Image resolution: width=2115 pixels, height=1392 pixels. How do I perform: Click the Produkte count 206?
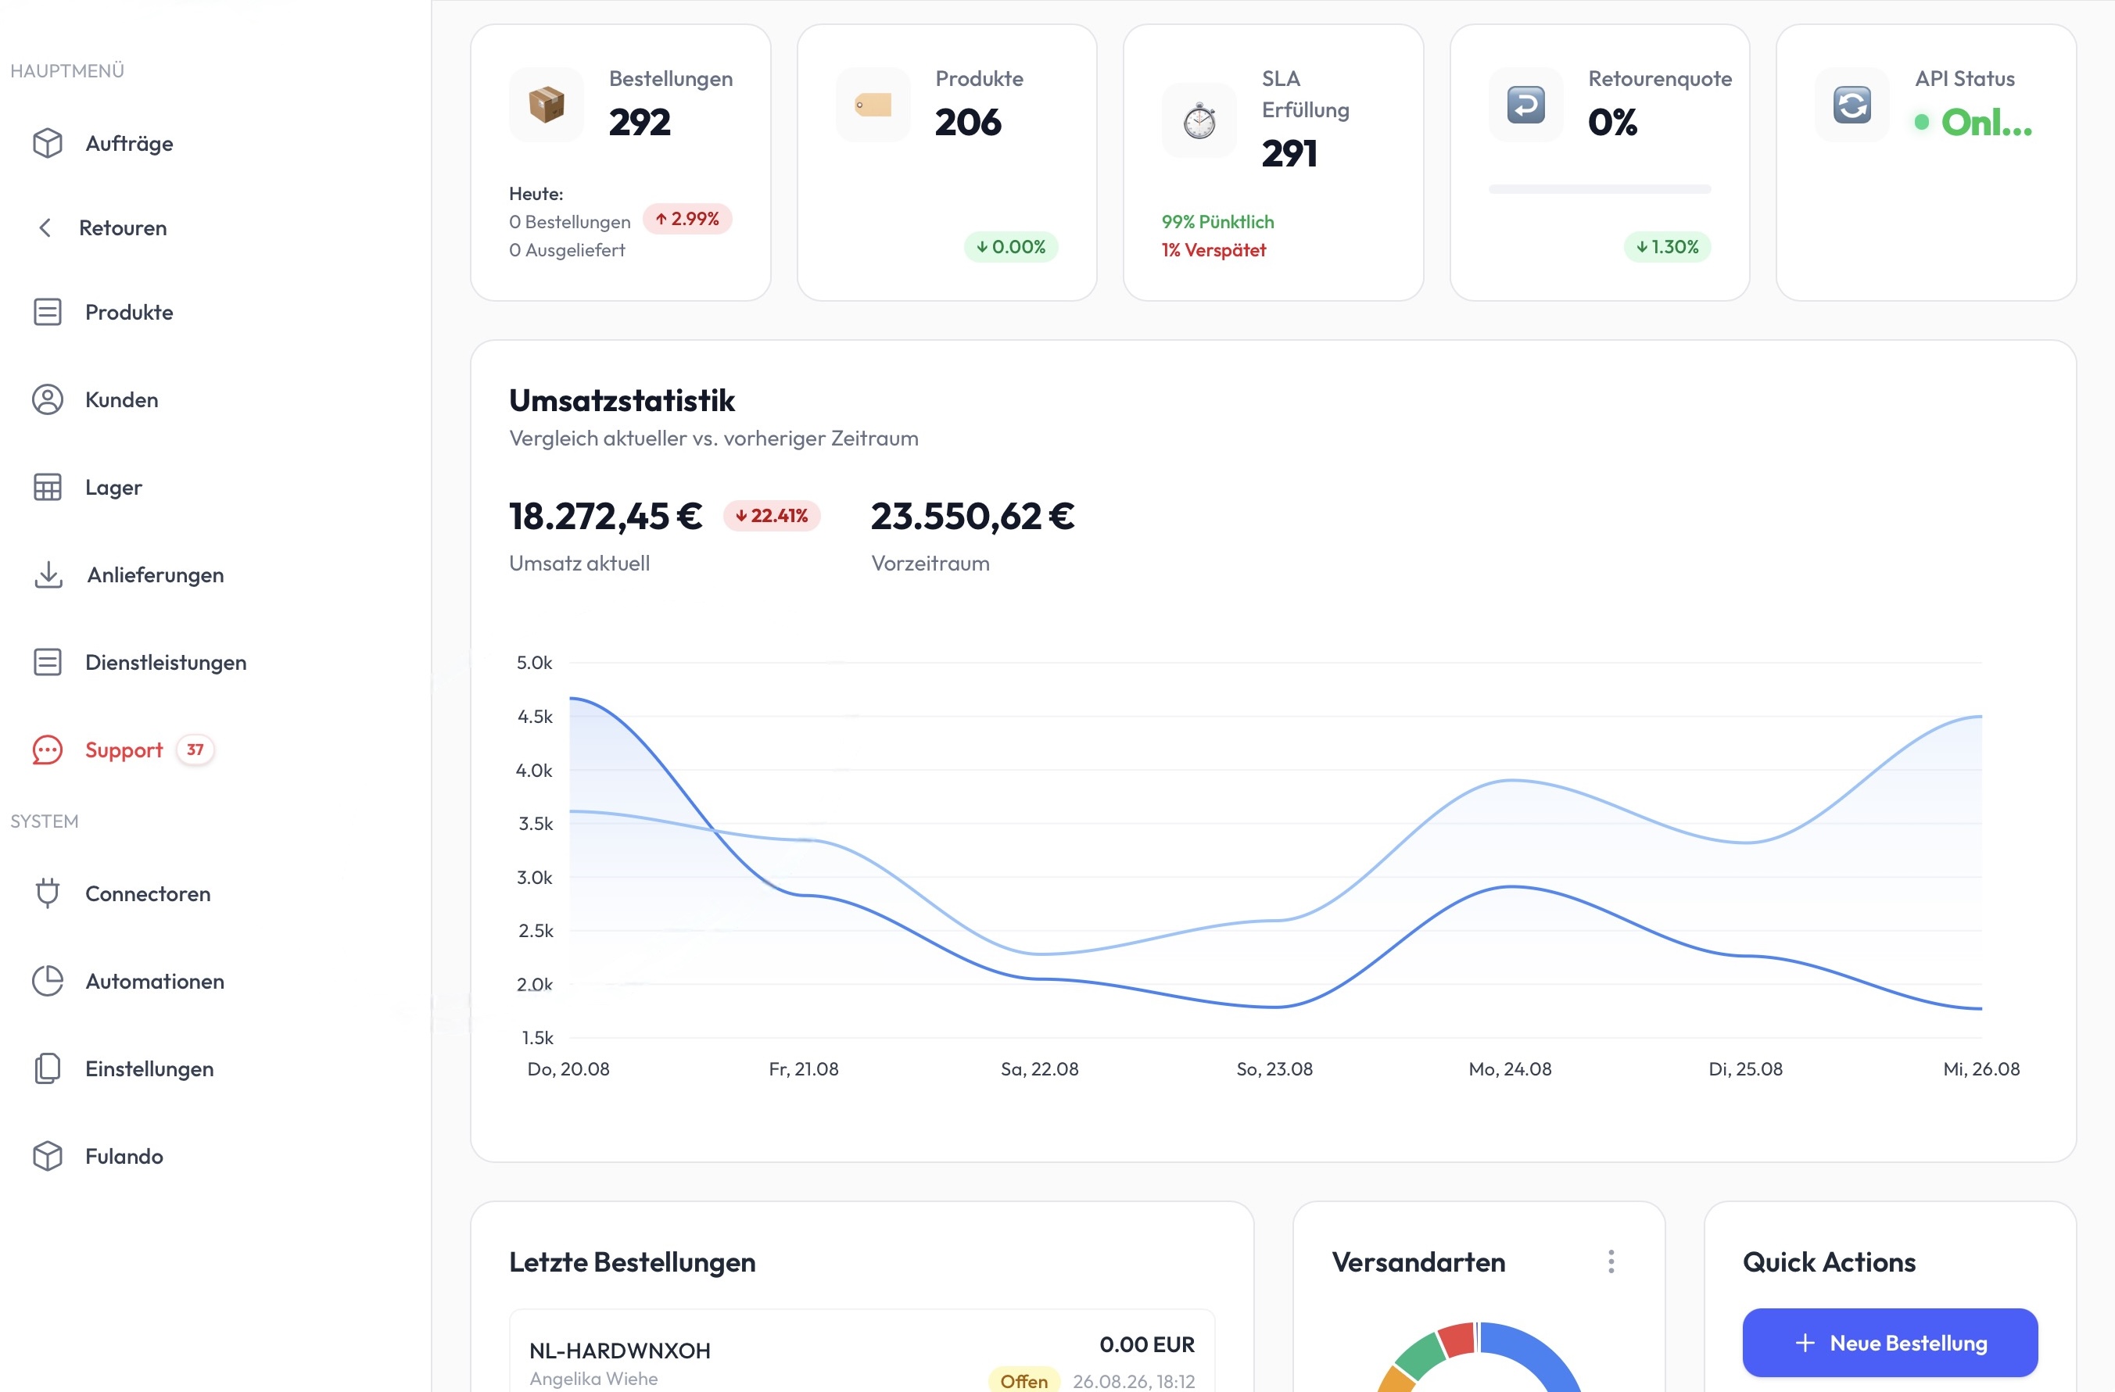click(968, 122)
